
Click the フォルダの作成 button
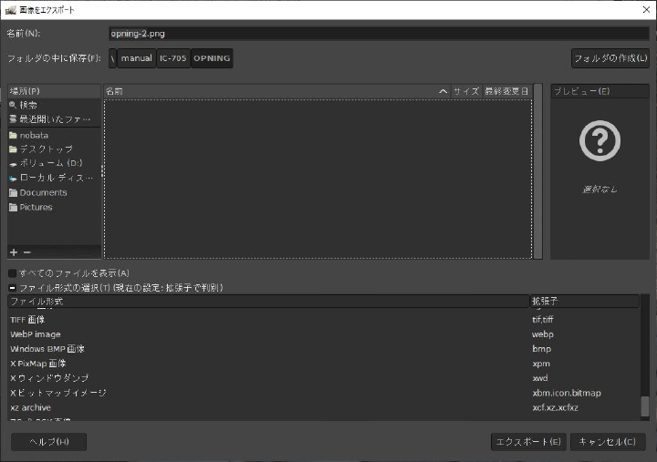[610, 58]
